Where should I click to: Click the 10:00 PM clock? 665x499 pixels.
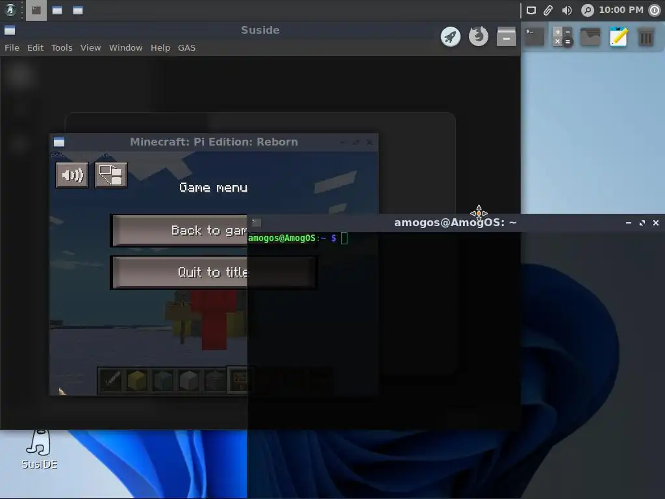tap(621, 10)
